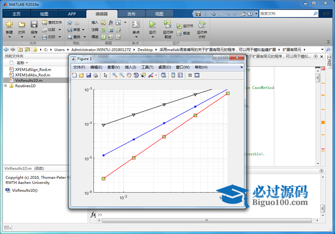Click the Insert Legend icon in Figure toolbar
This screenshot has height=234, width=335.
pyautogui.click(x=180, y=75)
